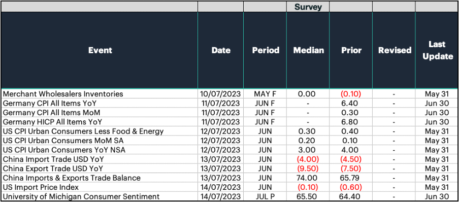
Task: Click the prior value (7.50)
Action: tap(351, 169)
